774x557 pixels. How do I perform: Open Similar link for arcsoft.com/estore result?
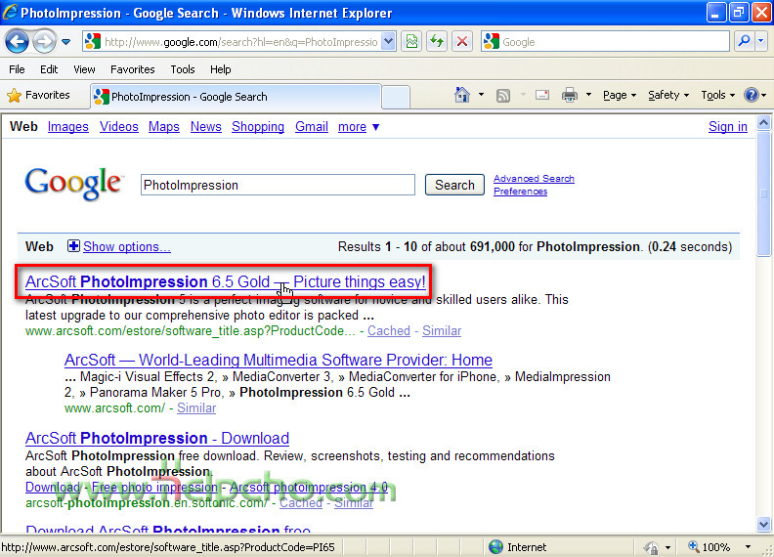[442, 331]
